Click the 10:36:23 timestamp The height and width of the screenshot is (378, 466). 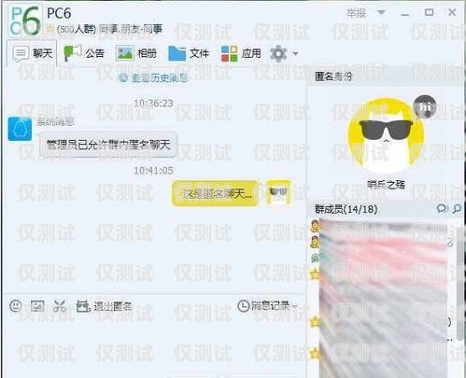153,104
